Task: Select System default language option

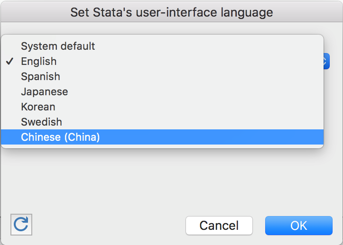Action: click(58, 46)
